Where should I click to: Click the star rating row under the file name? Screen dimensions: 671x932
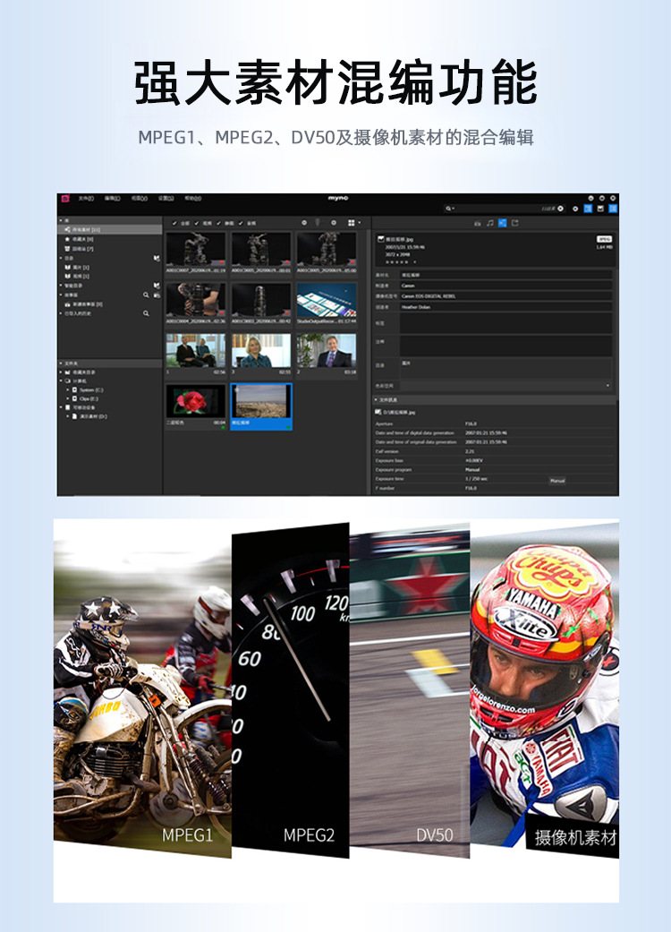pos(400,261)
